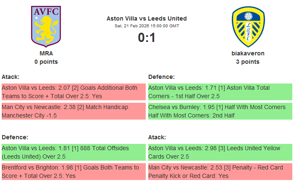Viewport: 294px width, 193px height.
Task: Click the Aston Villa vs Leeds United title
Action: (147, 18)
